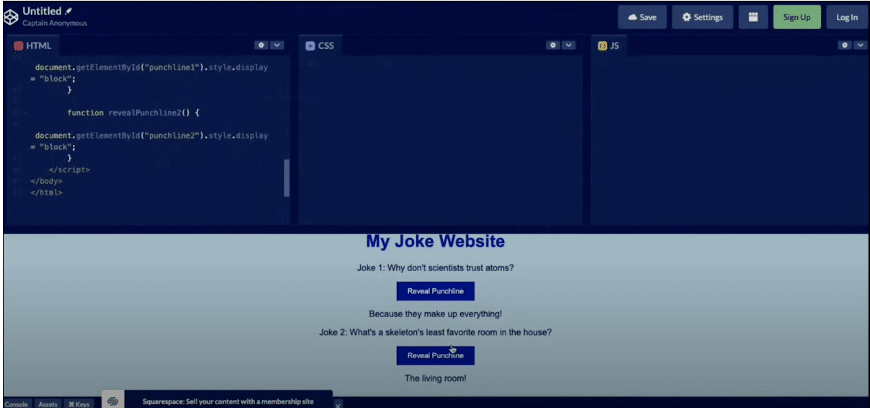Image resolution: width=870 pixels, height=408 pixels.
Task: Expand HTML editor dropdown chevron
Action: pyautogui.click(x=277, y=45)
